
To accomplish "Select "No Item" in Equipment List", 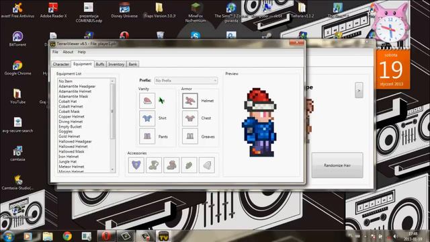I will click(x=66, y=81).
